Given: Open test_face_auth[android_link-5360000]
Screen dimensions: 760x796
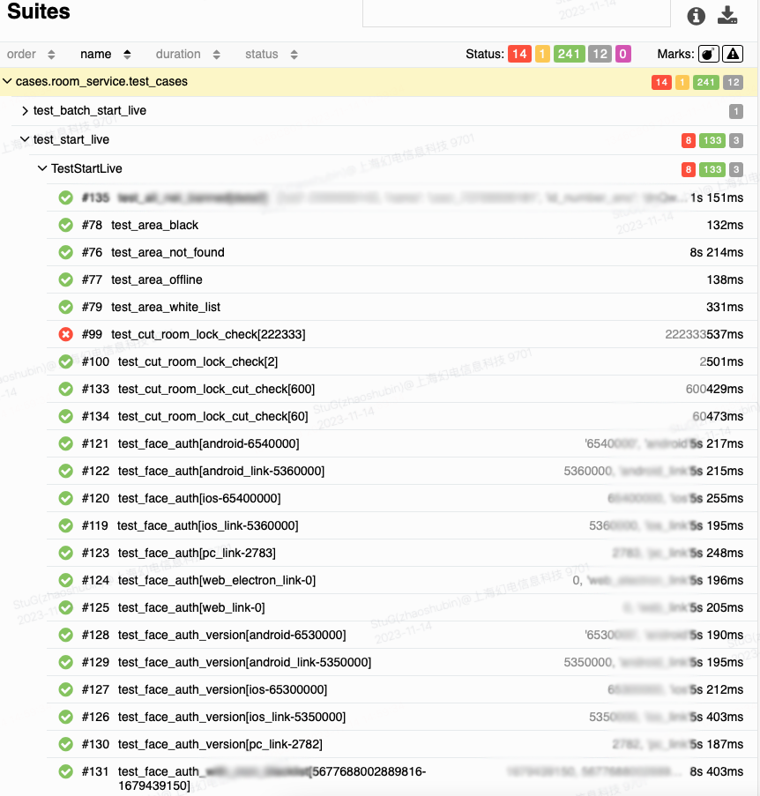Looking at the screenshot, I should pos(402,471).
